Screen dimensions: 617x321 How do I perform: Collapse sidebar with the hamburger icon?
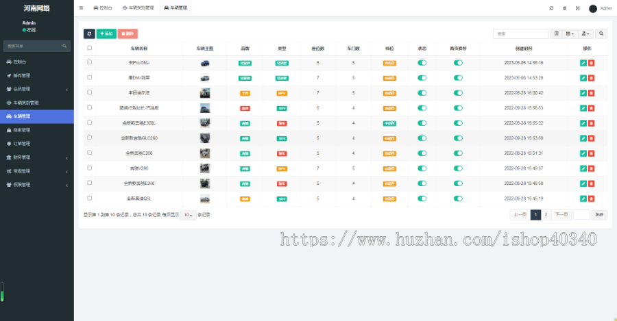coord(81,8)
